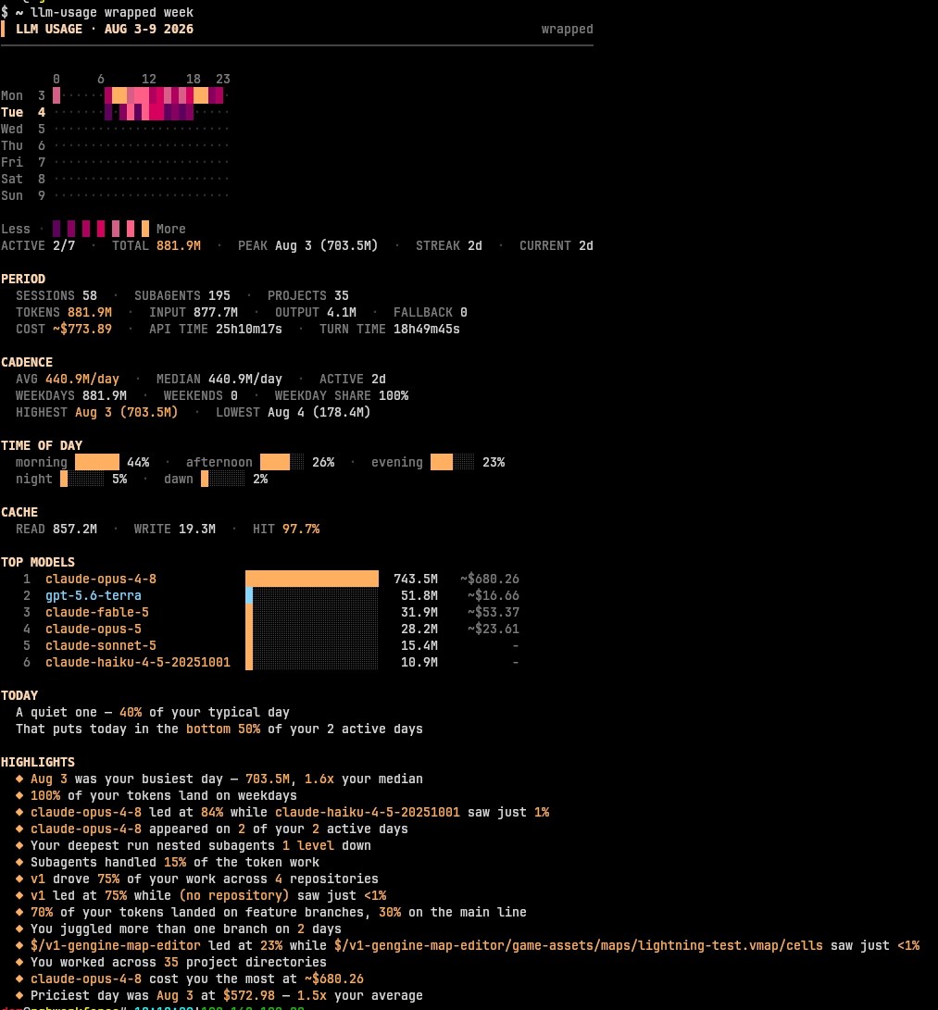
Task: Click the evening 23% usage bar
Action: [452, 463]
